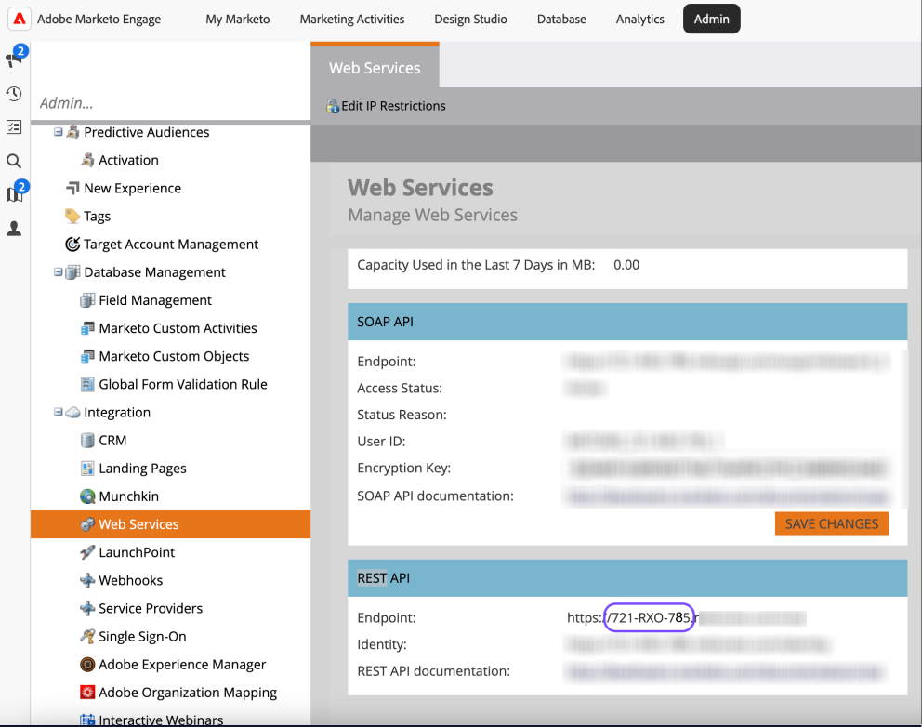Select Munchkin in the tree
Image resolution: width=922 pixels, height=727 pixels.
[x=129, y=496]
